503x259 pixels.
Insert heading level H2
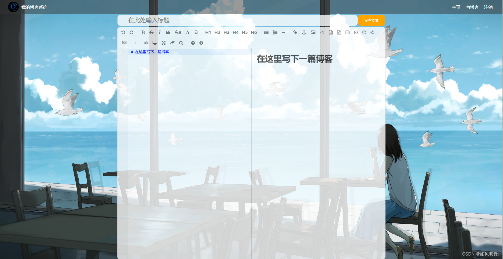pyautogui.click(x=217, y=32)
